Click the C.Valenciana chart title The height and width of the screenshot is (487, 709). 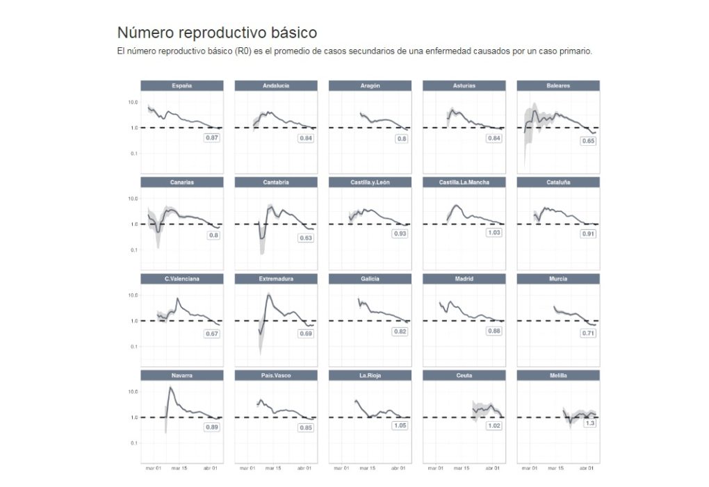click(x=182, y=279)
